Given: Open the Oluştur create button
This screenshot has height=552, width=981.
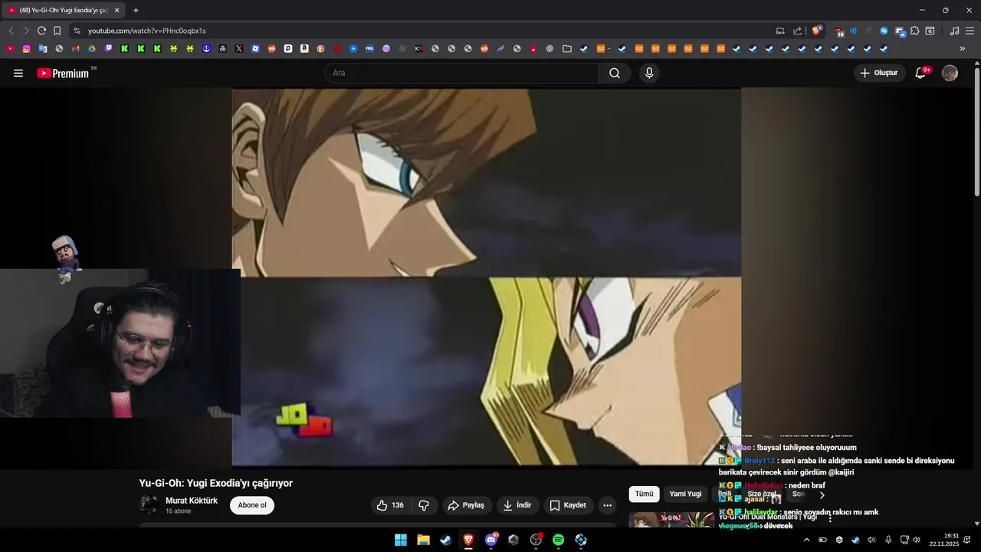Looking at the screenshot, I should click(x=878, y=73).
